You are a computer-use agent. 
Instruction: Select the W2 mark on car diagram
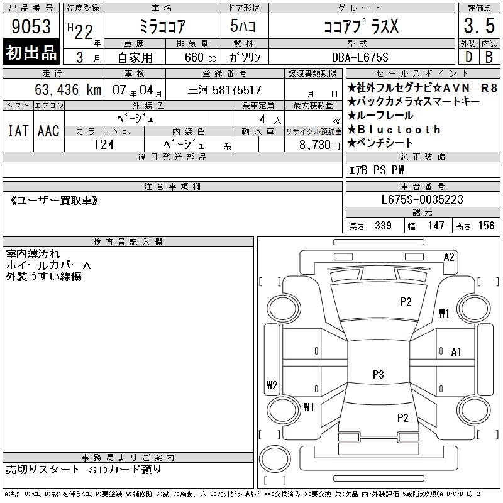click(x=272, y=385)
